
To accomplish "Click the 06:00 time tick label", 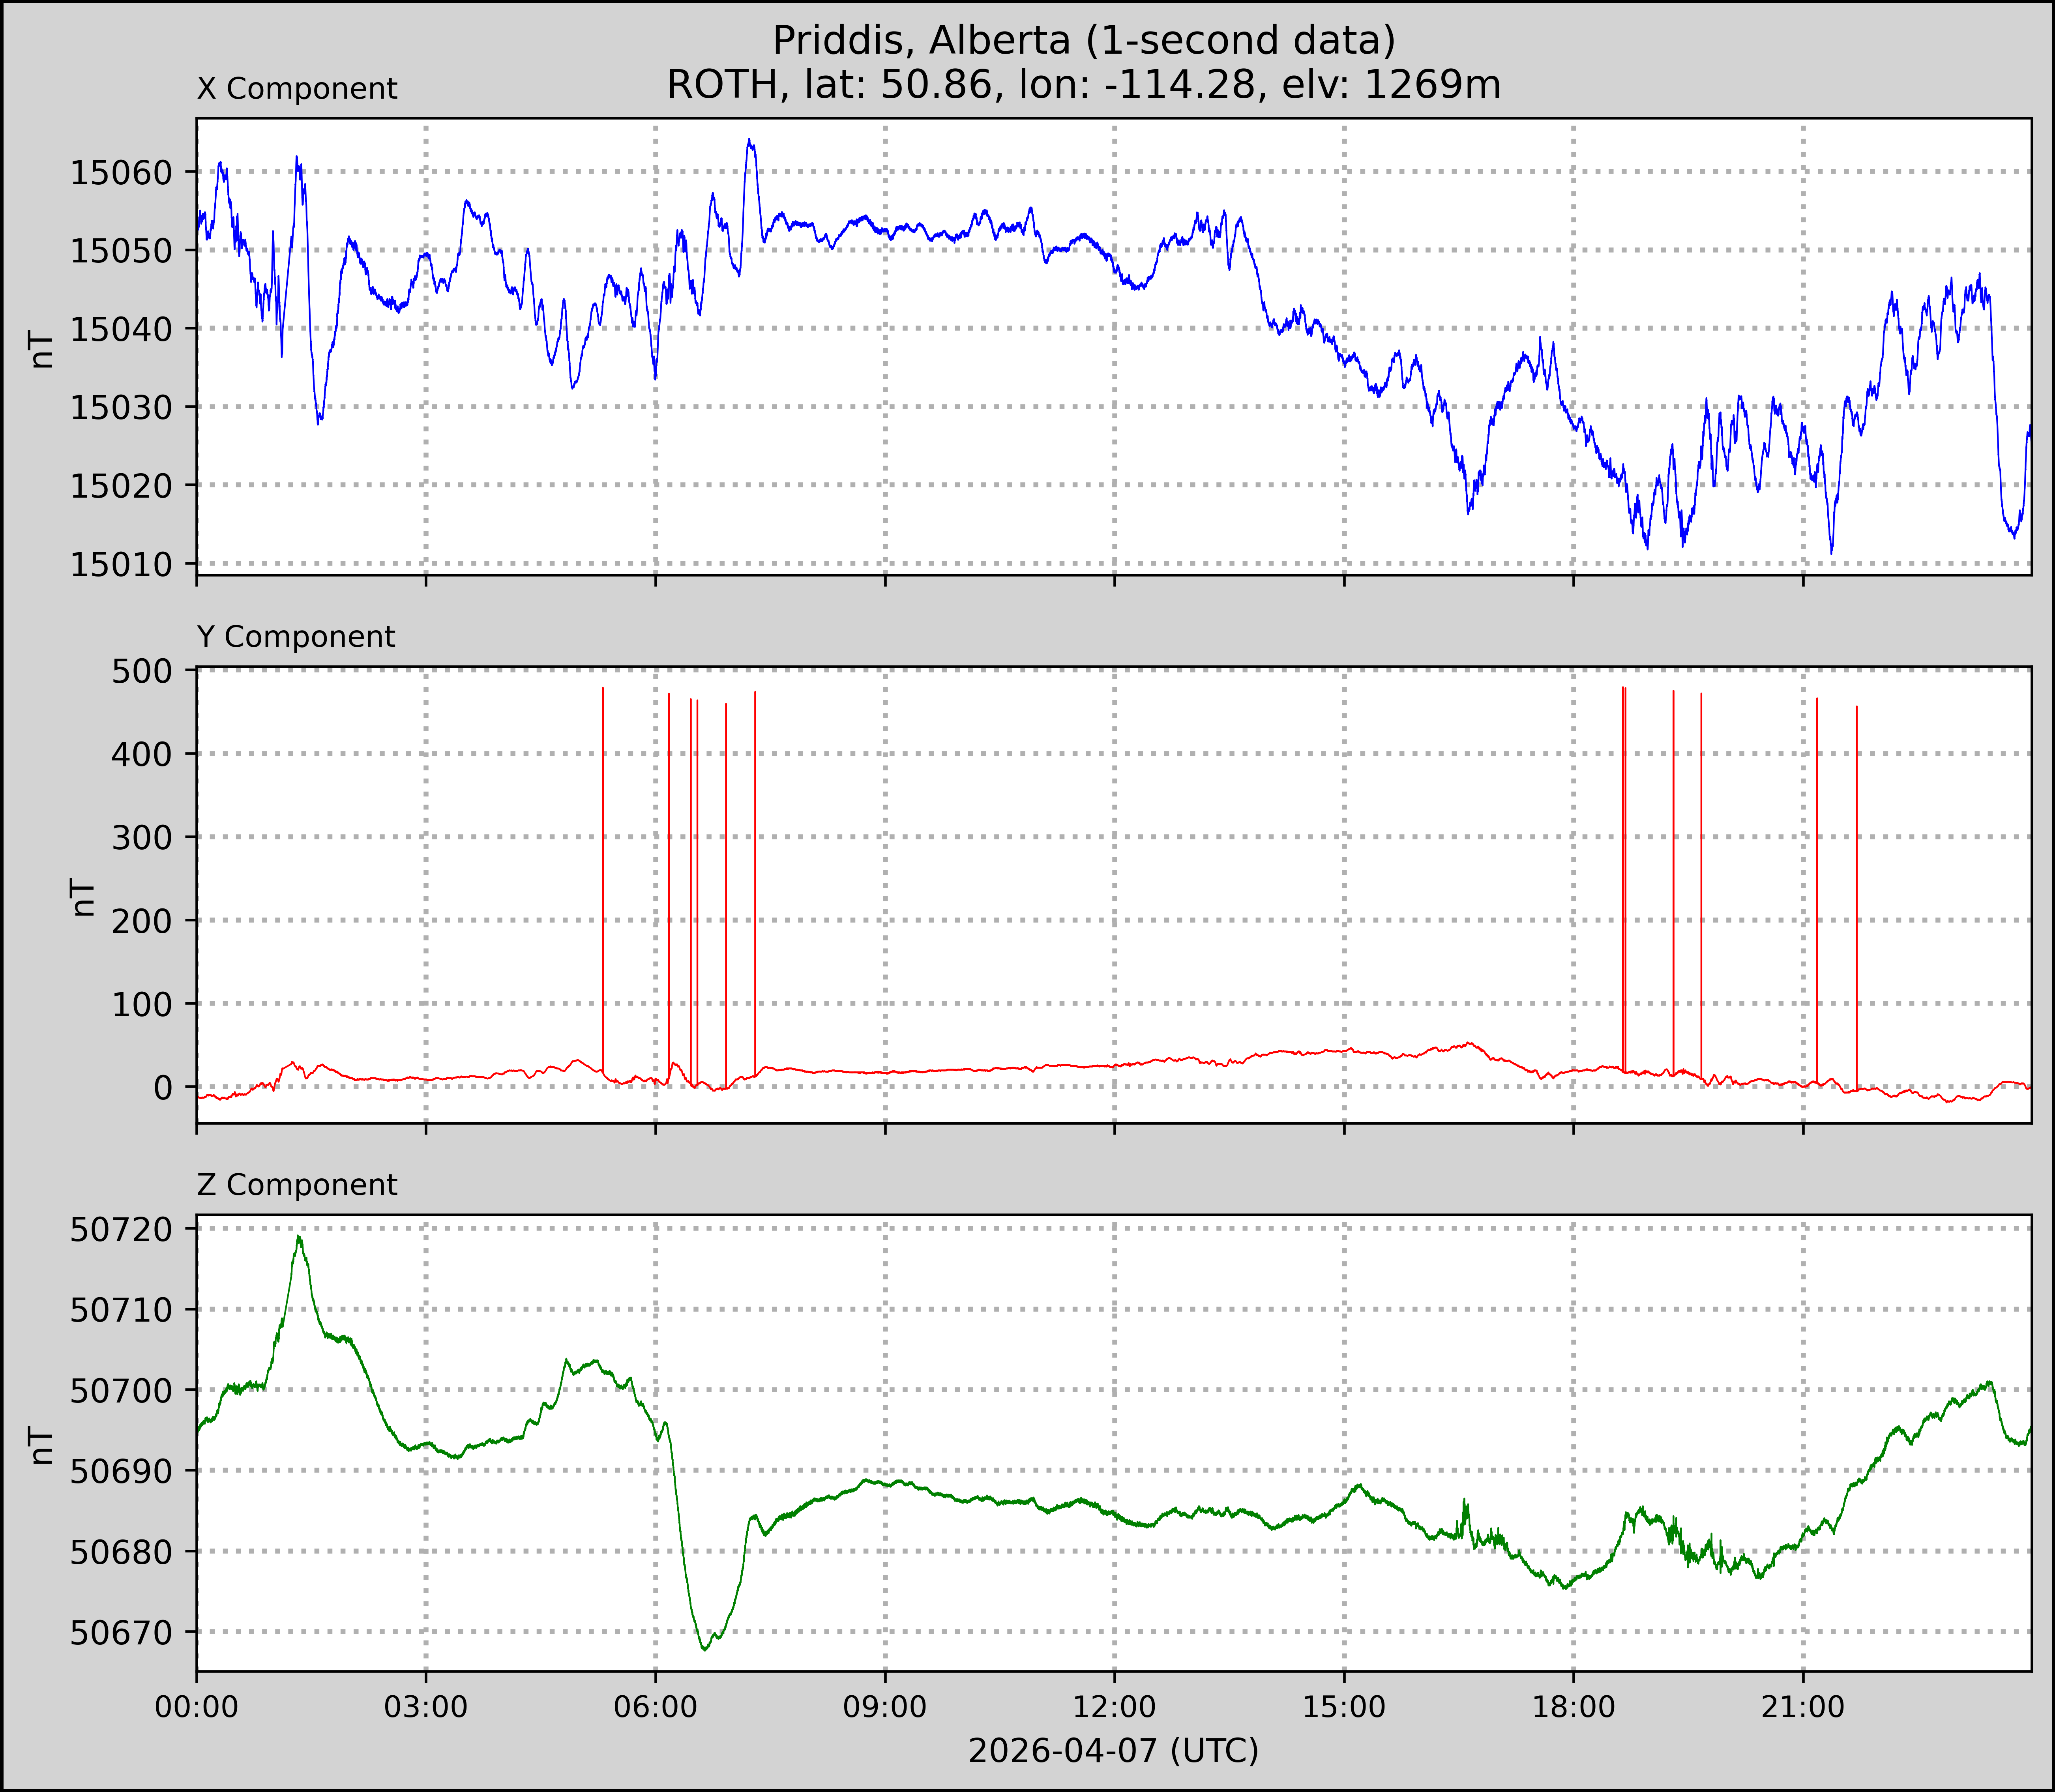I will coord(656,1706).
